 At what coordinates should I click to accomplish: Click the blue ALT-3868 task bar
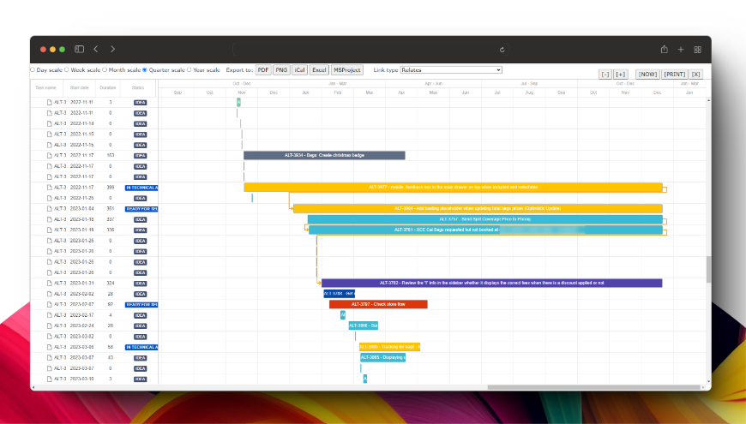[x=363, y=325]
